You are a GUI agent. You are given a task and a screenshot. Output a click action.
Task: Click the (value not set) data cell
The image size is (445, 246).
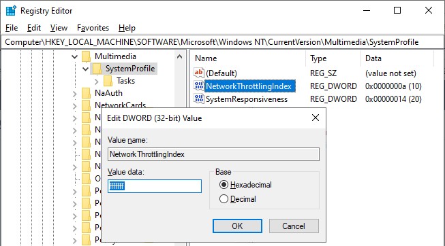[x=390, y=73]
